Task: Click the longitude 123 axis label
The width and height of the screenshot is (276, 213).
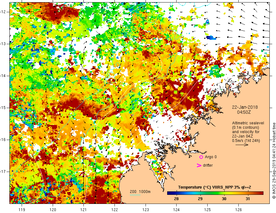Action: (x=145, y=210)
